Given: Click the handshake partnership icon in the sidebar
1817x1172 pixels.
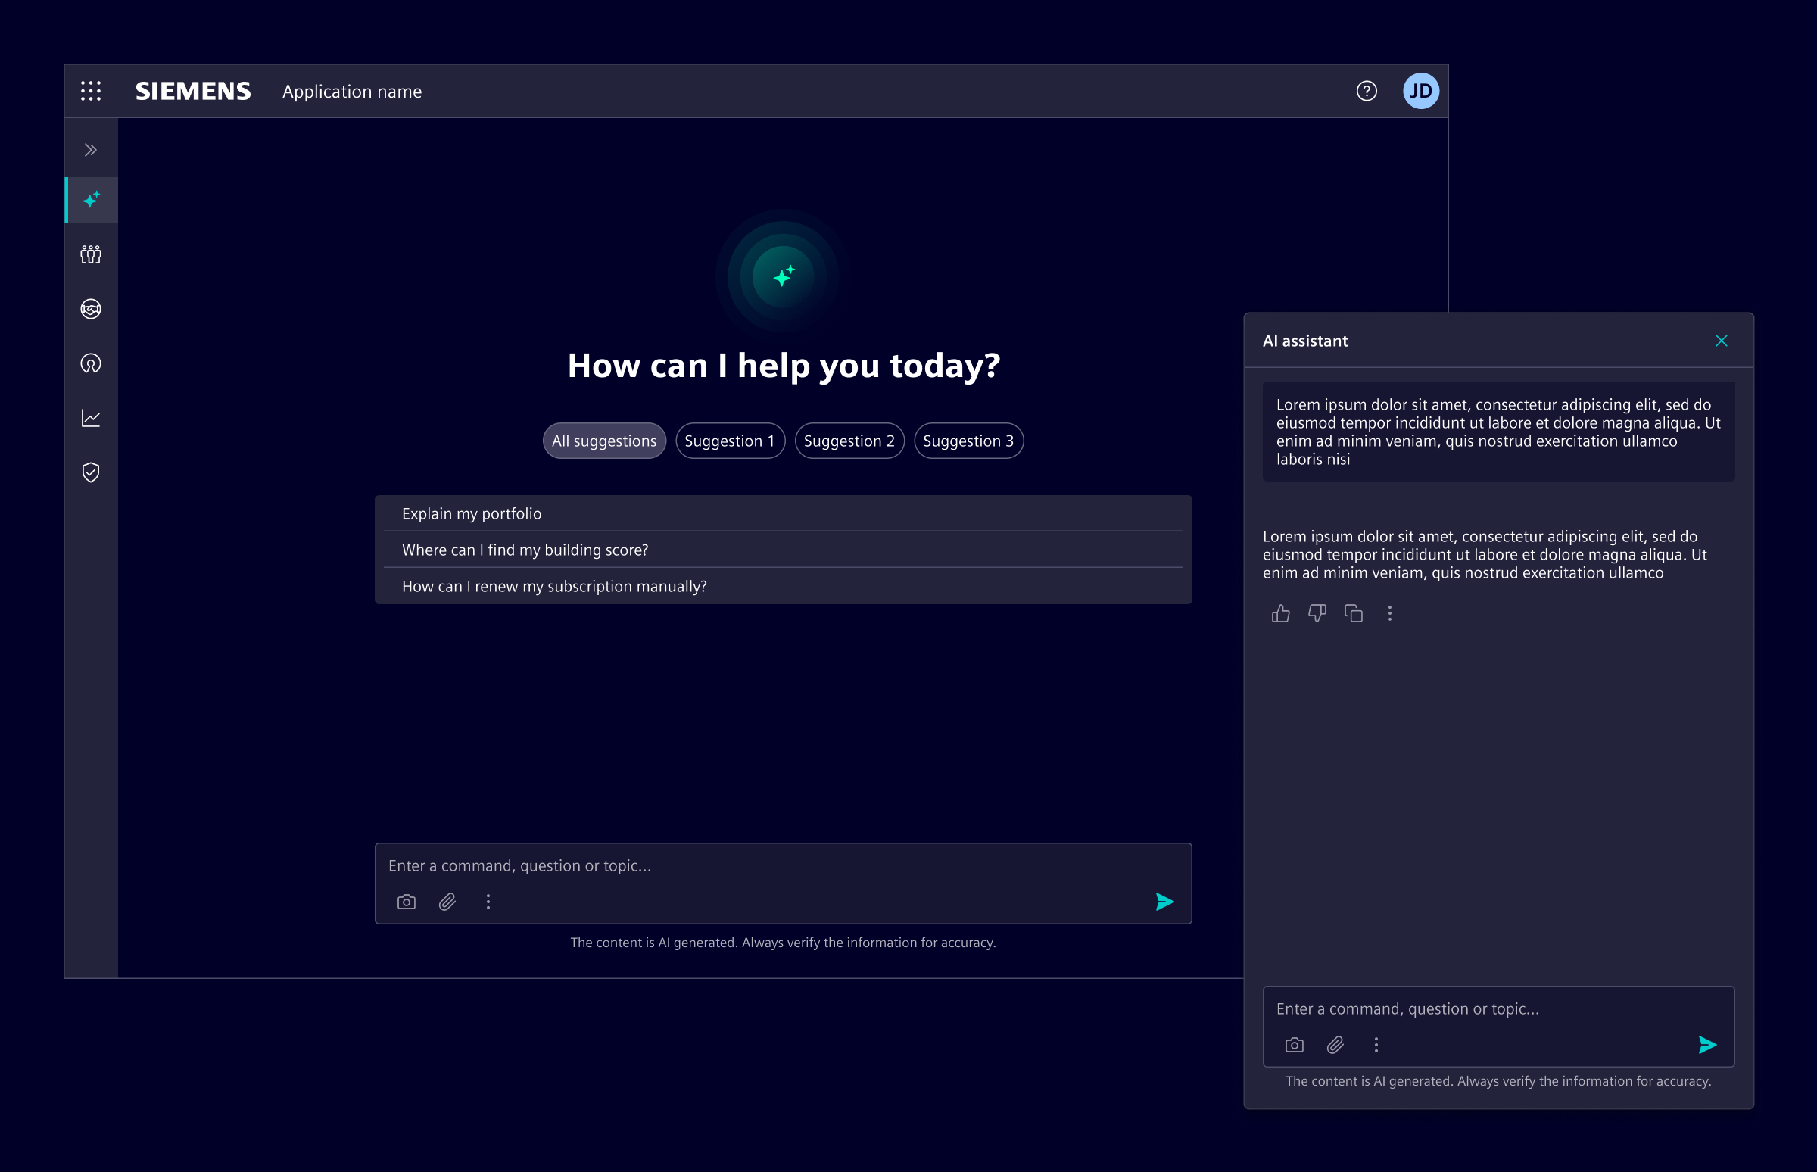Looking at the screenshot, I should coord(91,309).
